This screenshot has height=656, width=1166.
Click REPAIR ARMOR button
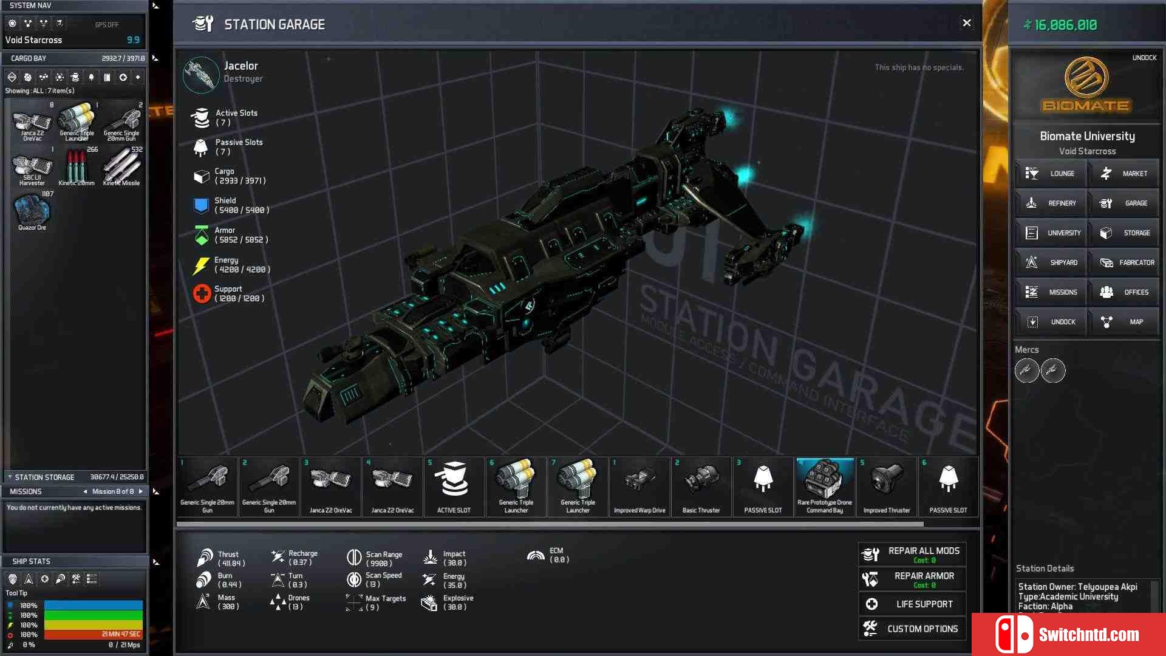pos(912,579)
